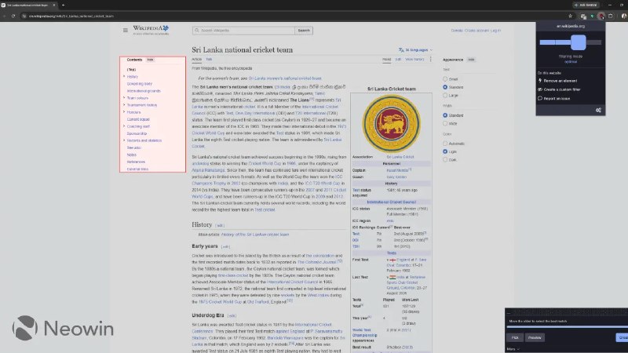Screen dimensions: 628x353
Task: Open the uBlock Origin Lite extension icon
Action: pos(601,16)
